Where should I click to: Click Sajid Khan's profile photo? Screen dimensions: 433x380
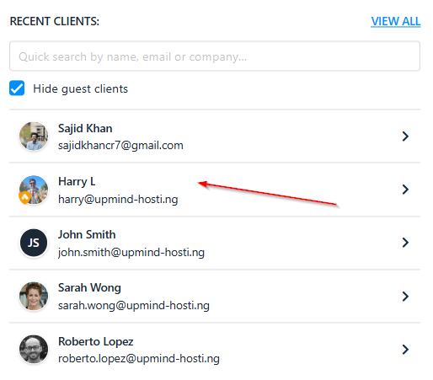34,136
